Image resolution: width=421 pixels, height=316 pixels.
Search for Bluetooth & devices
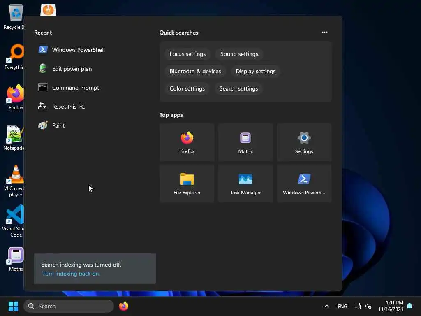(195, 71)
